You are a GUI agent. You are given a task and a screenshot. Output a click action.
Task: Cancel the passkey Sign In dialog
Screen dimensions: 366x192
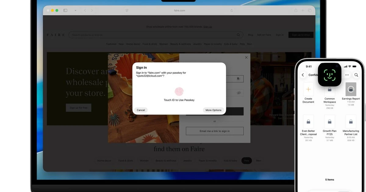pyautogui.click(x=141, y=110)
